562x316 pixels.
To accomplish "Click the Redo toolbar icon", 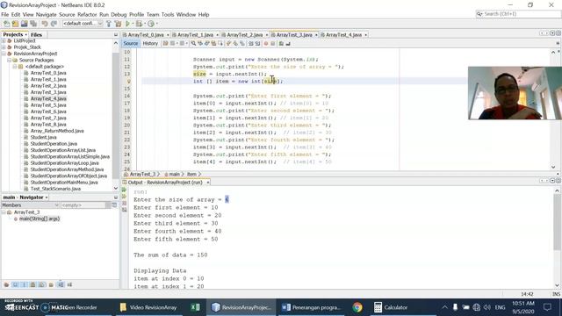I will pyautogui.click(x=54, y=24).
